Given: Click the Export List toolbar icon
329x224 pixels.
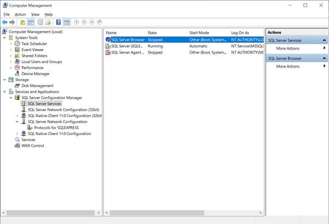Looking at the screenshot, I should pos(48,22).
